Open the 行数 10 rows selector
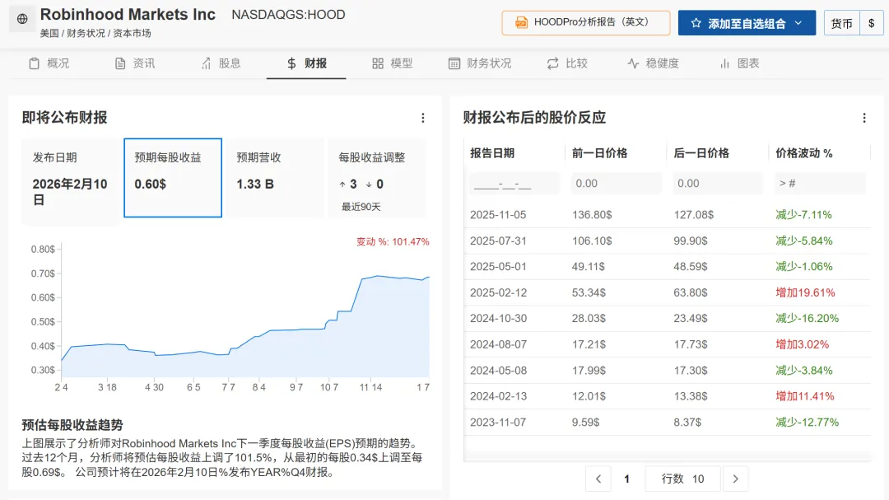 [682, 479]
